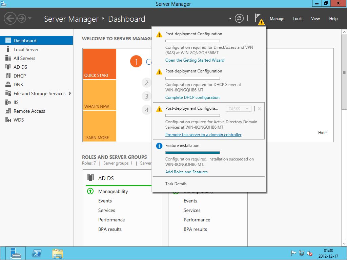Click warning icon for DirectAccess and VPN
The image size is (347, 260).
coord(159,35)
